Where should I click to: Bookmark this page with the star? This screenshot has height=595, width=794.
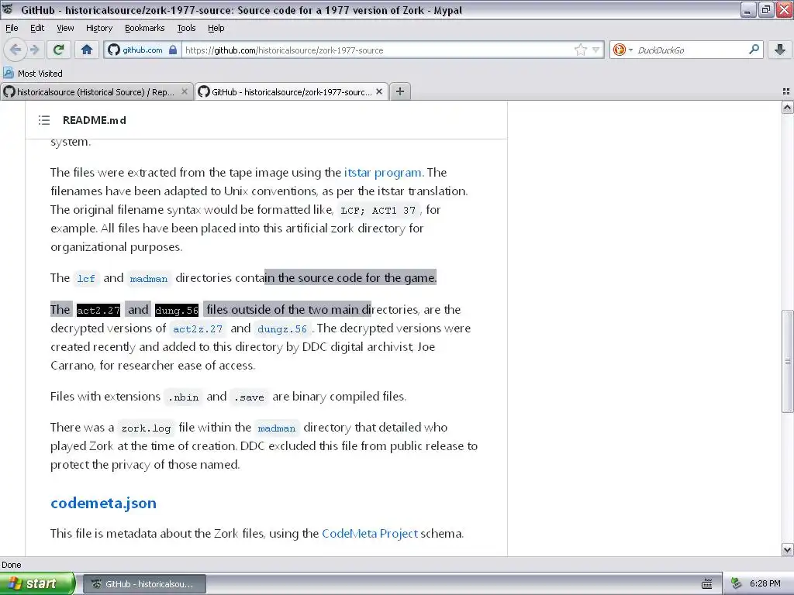click(580, 50)
